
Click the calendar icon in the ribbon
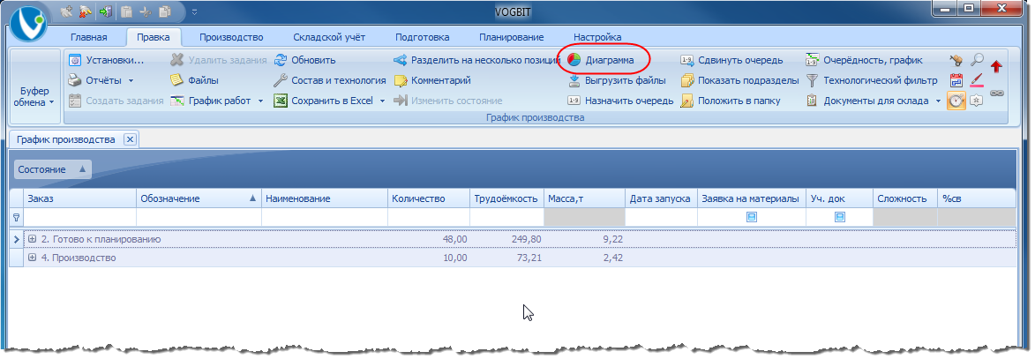coord(956,80)
